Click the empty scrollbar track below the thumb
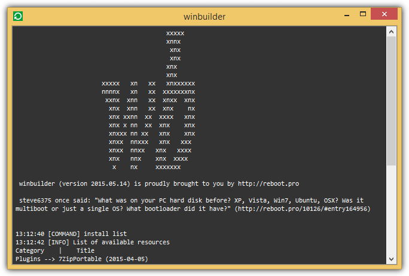 click(x=391, y=209)
